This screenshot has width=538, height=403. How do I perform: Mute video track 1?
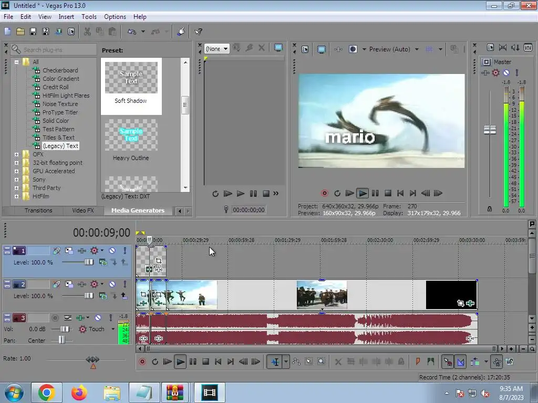112,250
